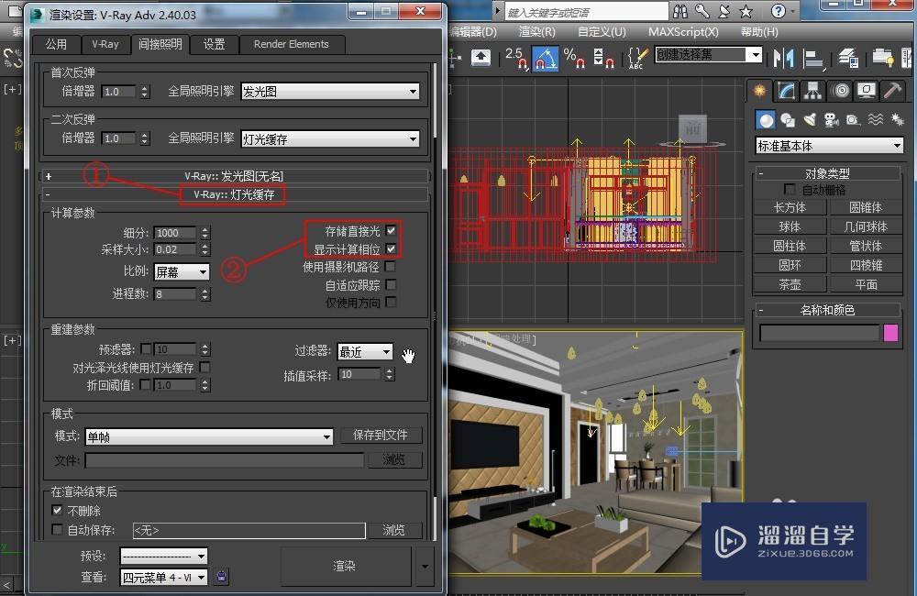Enable the 存储直接光 checkbox
Screen dimensions: 917x596
[392, 231]
